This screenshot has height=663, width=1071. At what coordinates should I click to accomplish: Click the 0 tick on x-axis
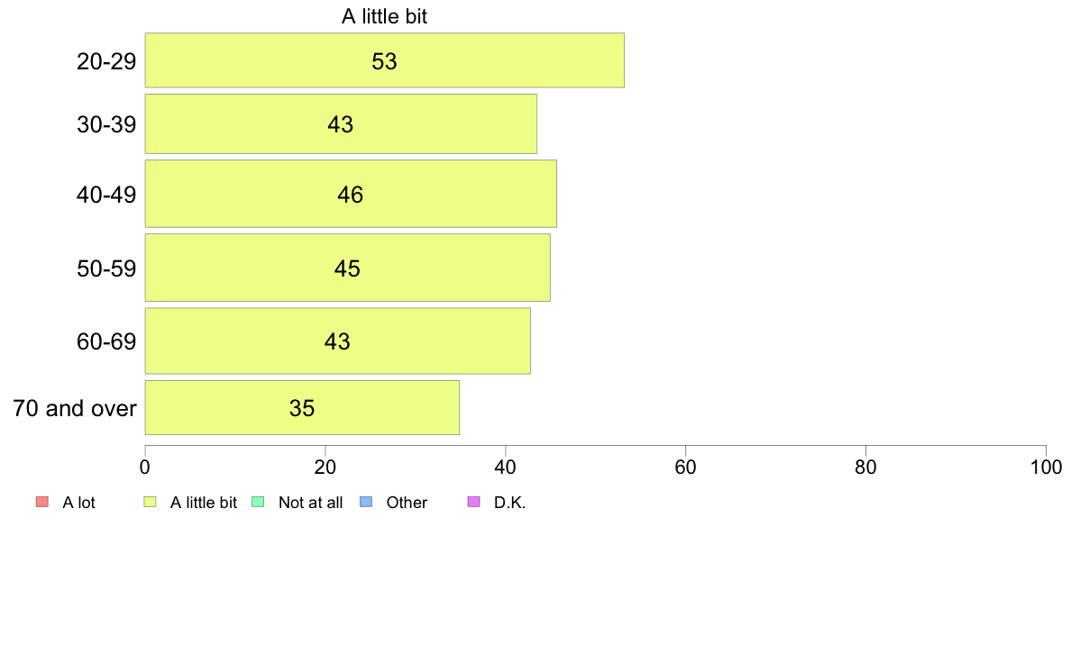[x=145, y=467]
